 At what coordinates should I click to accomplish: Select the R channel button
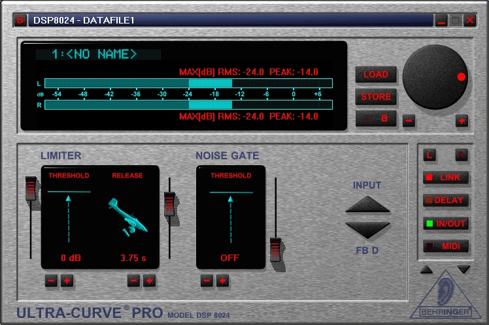(x=462, y=155)
